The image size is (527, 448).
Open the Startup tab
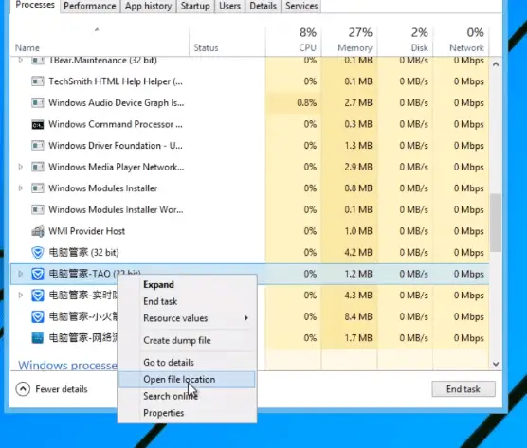click(x=195, y=6)
